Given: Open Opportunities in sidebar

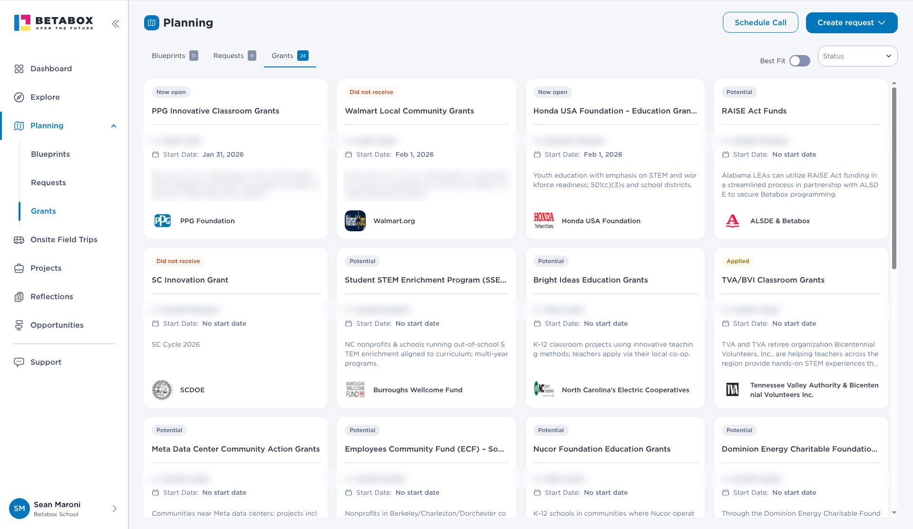Looking at the screenshot, I should pos(57,325).
